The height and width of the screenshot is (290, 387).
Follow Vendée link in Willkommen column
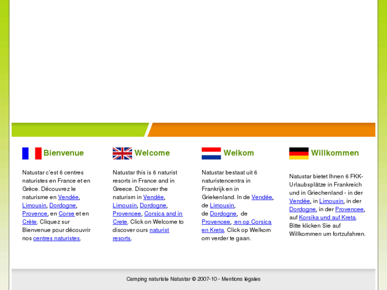pos(300,201)
